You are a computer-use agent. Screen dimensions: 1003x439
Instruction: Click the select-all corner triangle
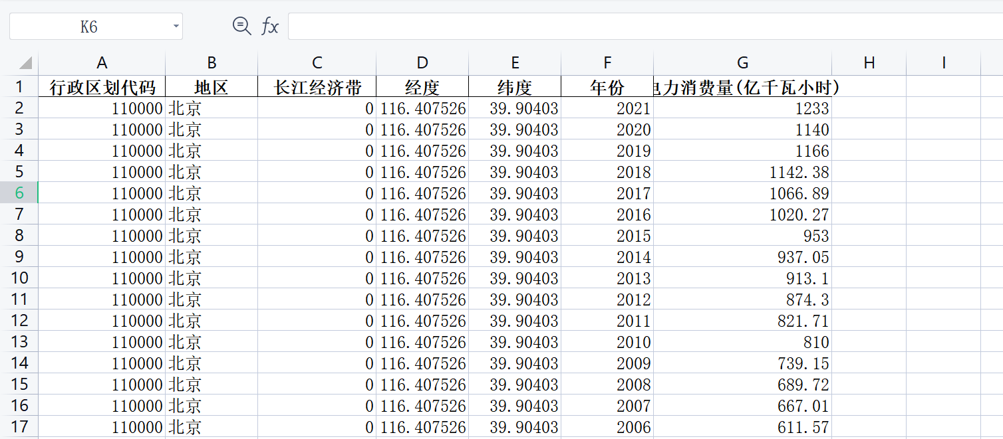click(25, 63)
